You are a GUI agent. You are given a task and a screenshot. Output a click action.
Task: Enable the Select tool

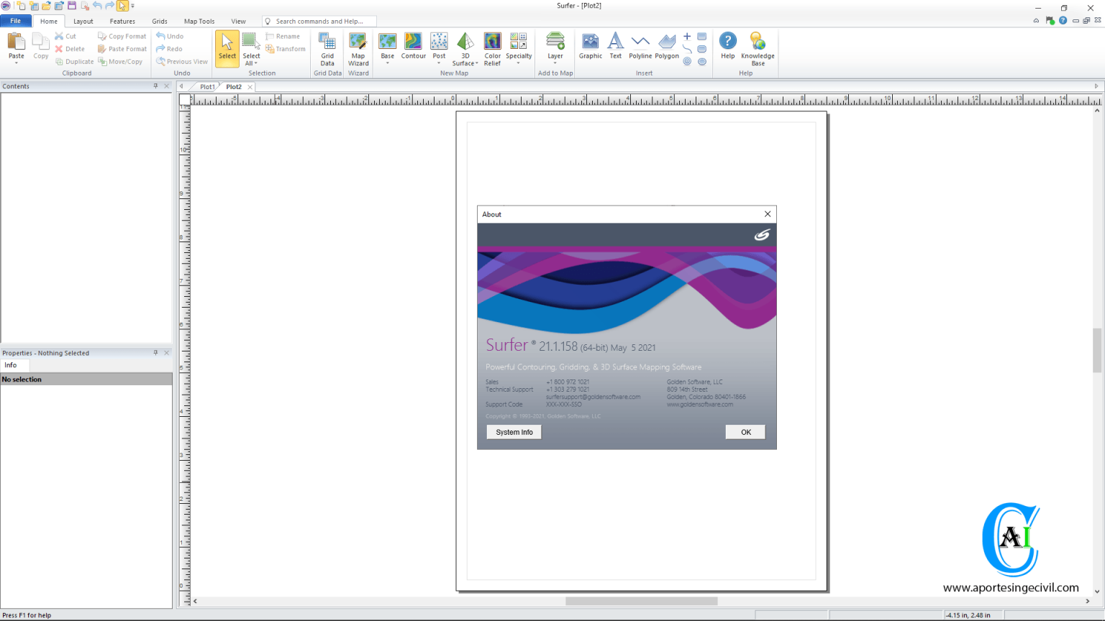pos(227,47)
